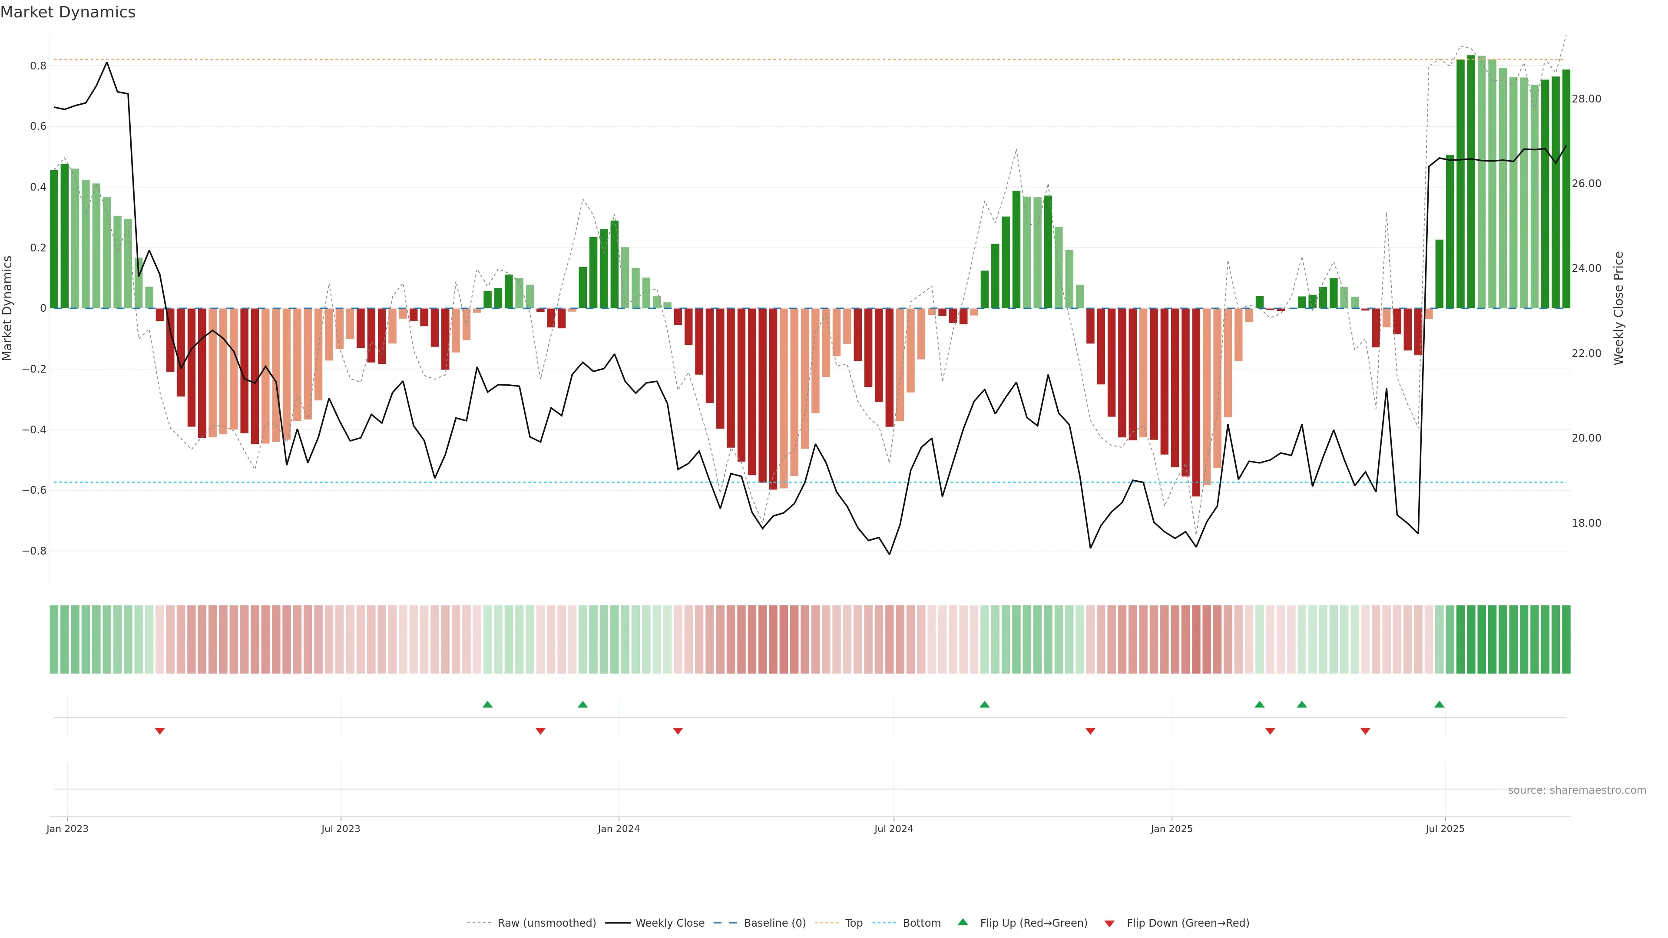
Task: Click the red flip-down marker just after Jan 2024
Action: (678, 731)
